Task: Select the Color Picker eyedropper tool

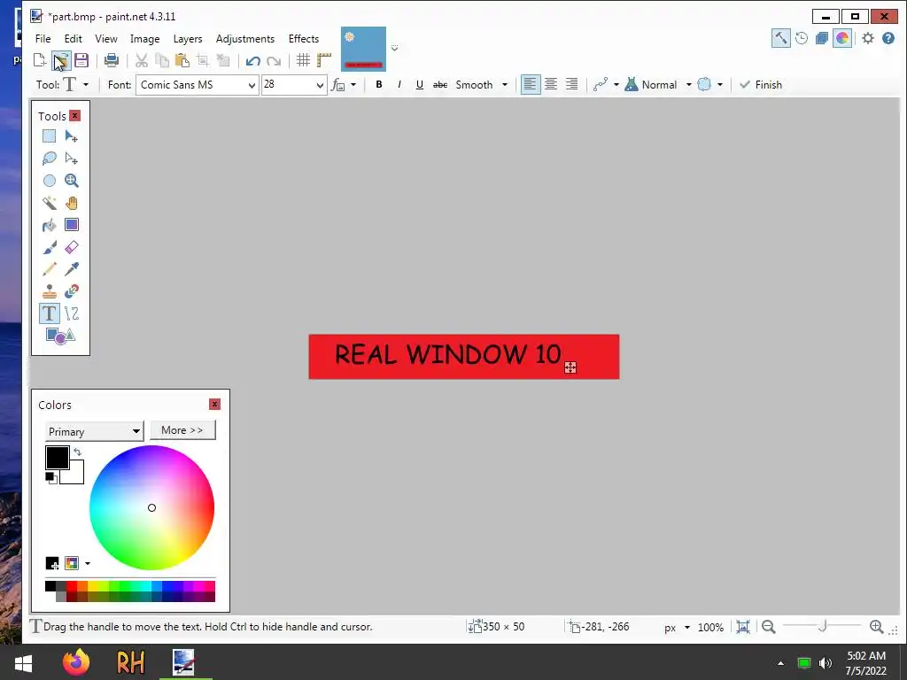Action: tap(71, 269)
